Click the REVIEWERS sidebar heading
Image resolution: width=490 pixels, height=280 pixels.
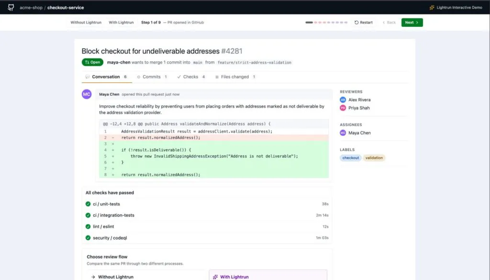coord(351,92)
